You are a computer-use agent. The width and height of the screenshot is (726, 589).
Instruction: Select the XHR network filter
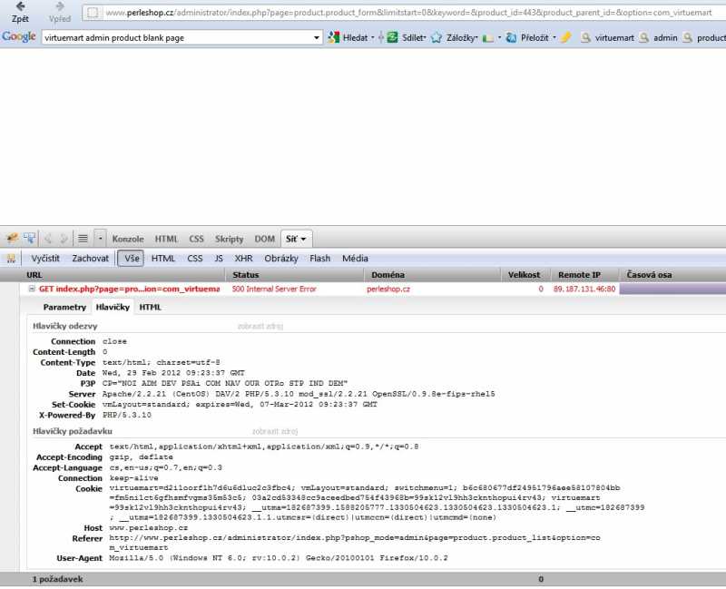pos(243,259)
